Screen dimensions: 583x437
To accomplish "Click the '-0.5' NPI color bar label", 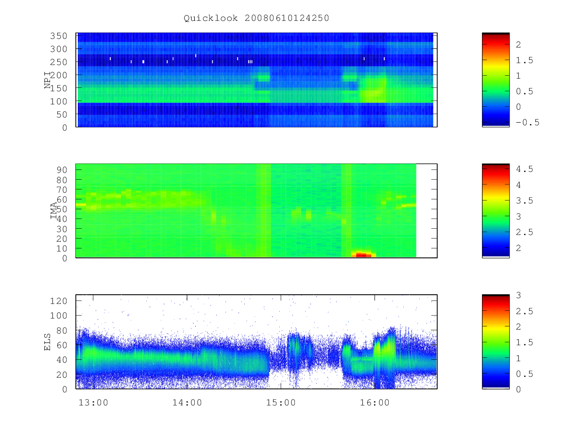I will [x=527, y=122].
